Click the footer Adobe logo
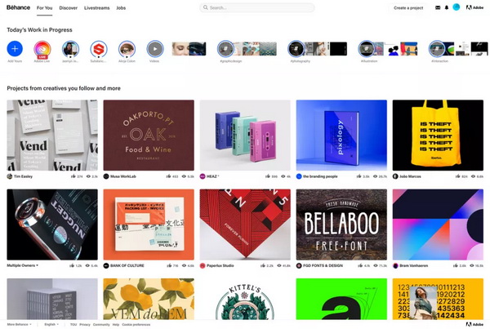Image resolution: width=490 pixels, height=329 pixels. tap(474, 324)
